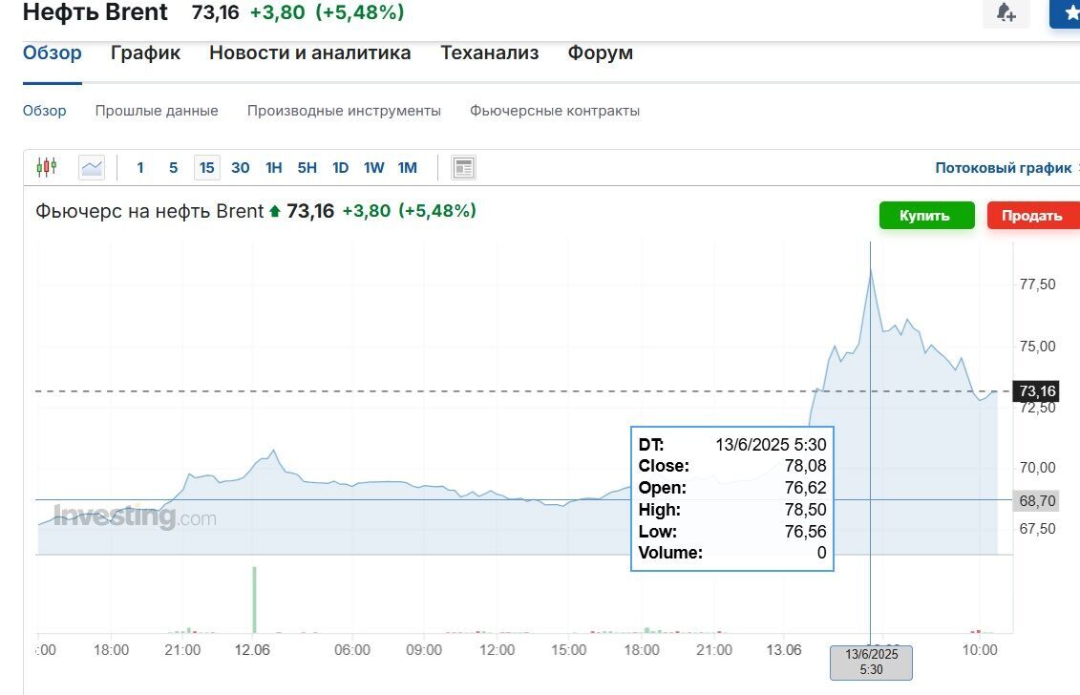Image resolution: width=1080 pixels, height=695 pixels.
Task: Click the news overlay icon in chart toolbar
Action: pyautogui.click(x=463, y=168)
